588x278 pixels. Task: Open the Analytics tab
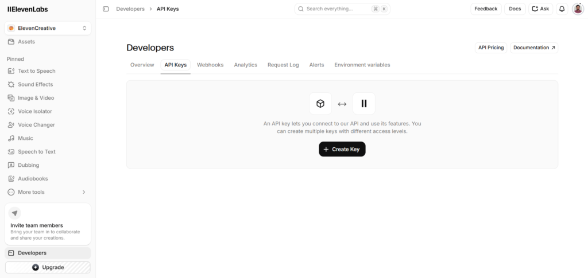click(x=246, y=65)
